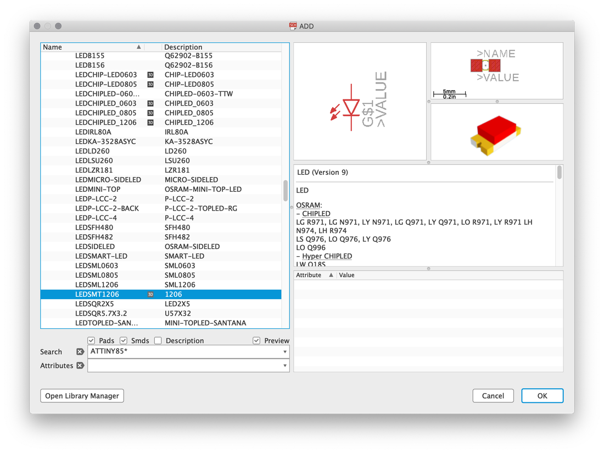
Task: Click the Cancel button
Action: pos(493,396)
